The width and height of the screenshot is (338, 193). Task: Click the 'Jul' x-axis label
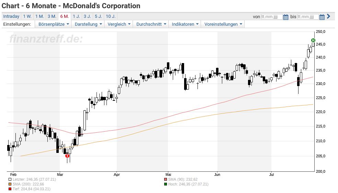click(271, 174)
